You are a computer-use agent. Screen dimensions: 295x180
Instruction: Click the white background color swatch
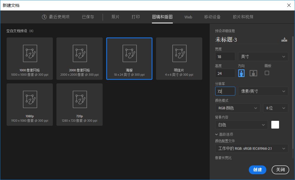click(275, 125)
